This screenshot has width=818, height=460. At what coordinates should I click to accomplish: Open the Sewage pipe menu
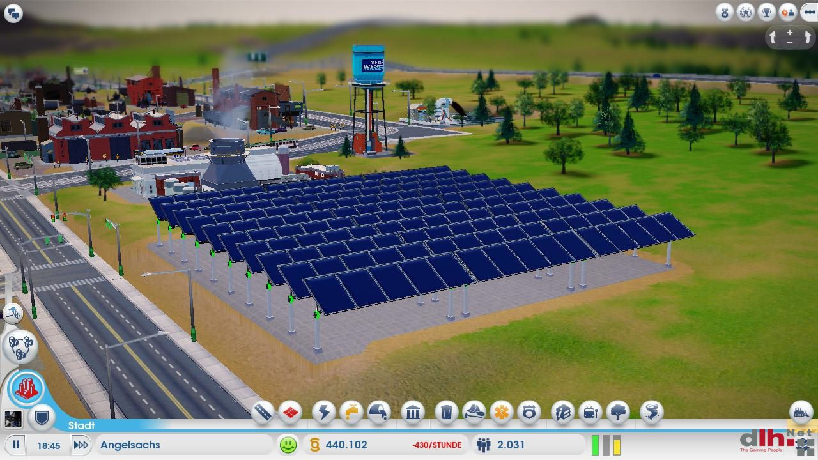pyautogui.click(x=379, y=413)
